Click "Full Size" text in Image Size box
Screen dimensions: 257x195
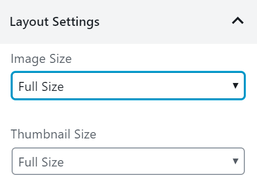[41, 87]
